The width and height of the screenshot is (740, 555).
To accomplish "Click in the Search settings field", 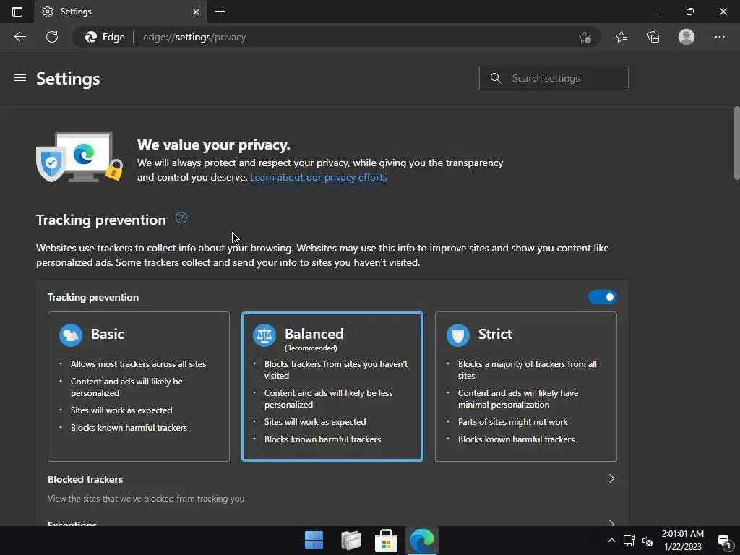I will [x=554, y=78].
